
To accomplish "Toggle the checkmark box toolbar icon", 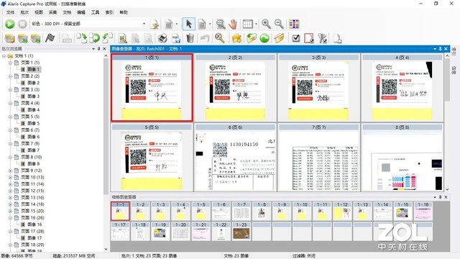I will [296, 38].
